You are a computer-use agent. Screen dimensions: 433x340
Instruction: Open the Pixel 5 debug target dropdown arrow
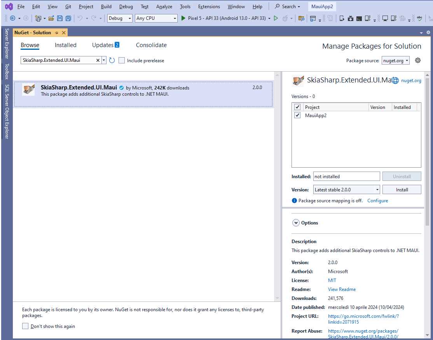pos(269,19)
